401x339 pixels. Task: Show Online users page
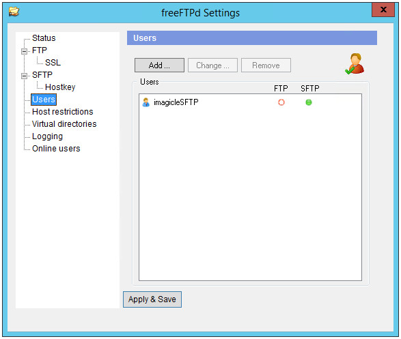click(56, 148)
